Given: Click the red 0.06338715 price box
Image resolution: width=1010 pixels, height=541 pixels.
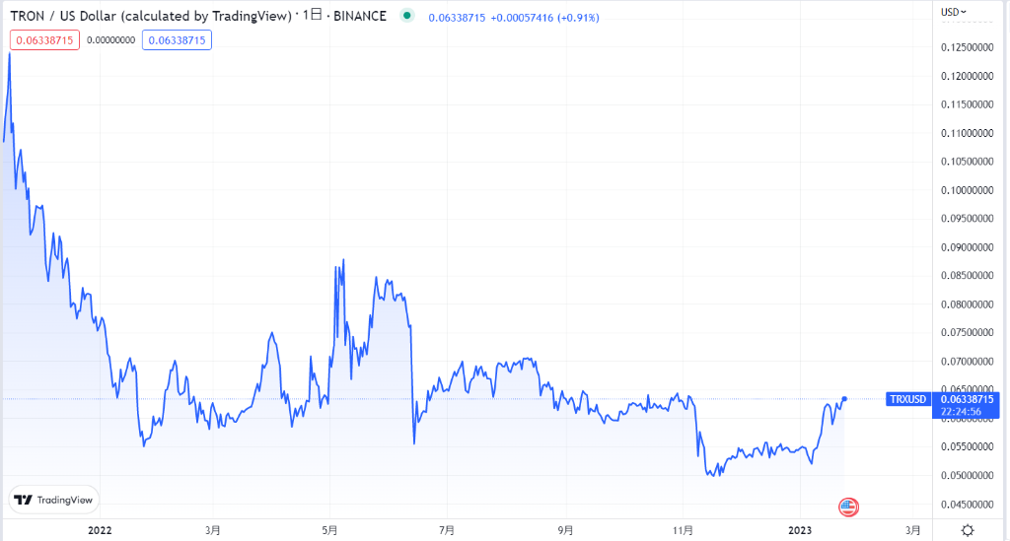Looking at the screenshot, I should pyautogui.click(x=44, y=39).
